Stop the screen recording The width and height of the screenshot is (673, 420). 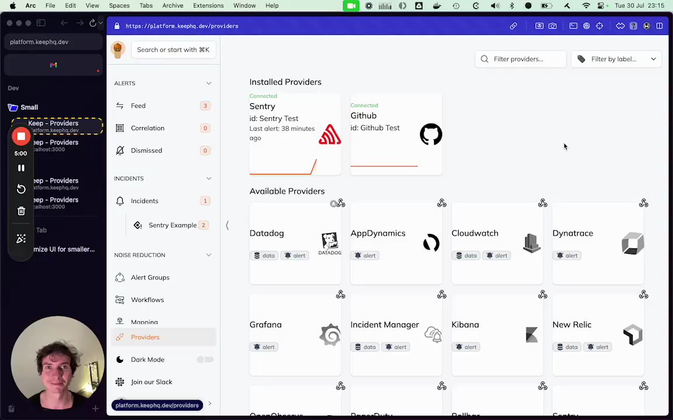pos(21,136)
